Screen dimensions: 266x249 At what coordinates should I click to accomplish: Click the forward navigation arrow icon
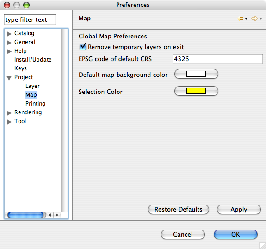click(254, 19)
